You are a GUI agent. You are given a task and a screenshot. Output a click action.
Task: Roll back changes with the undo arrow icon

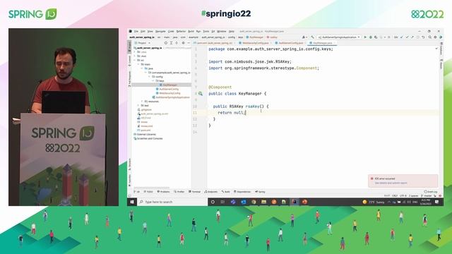(x=423, y=37)
